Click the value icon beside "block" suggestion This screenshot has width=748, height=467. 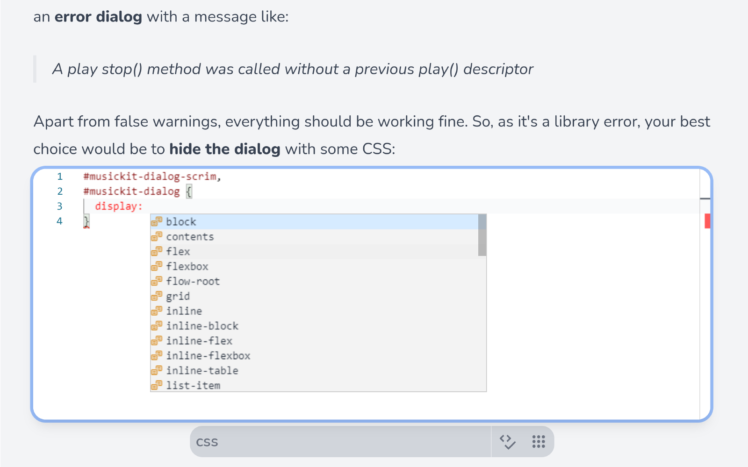click(x=157, y=222)
